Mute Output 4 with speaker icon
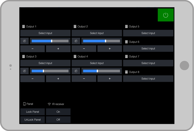Viewport: 194px width, 131px height. [x=76, y=71]
